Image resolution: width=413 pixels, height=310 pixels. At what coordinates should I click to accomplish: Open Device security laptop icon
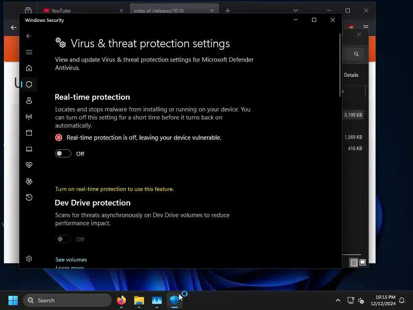point(29,149)
